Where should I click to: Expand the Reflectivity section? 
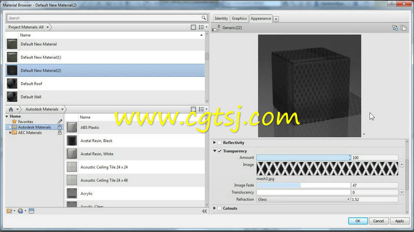214,143
